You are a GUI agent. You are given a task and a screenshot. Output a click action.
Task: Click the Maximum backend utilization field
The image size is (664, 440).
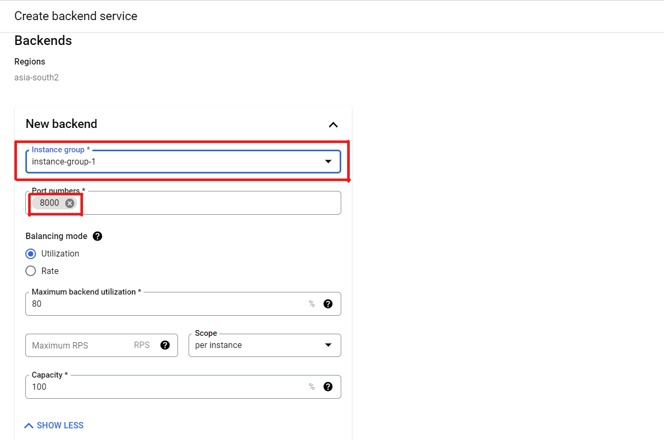point(183,304)
